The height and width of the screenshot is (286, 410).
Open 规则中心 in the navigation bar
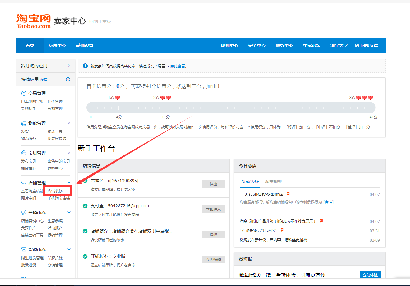(230, 45)
